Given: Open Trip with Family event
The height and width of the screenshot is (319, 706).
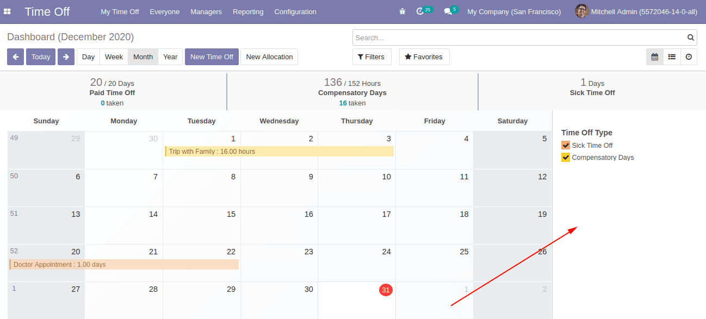Looking at the screenshot, I should 279,151.
